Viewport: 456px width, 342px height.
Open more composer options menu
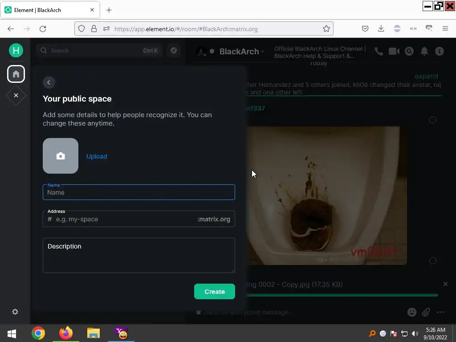coord(440,312)
